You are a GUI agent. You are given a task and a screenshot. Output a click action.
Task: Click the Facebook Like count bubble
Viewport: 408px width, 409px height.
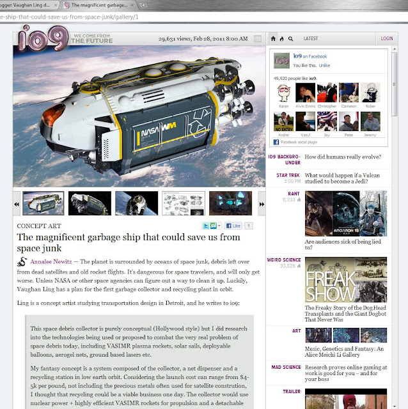click(x=249, y=226)
